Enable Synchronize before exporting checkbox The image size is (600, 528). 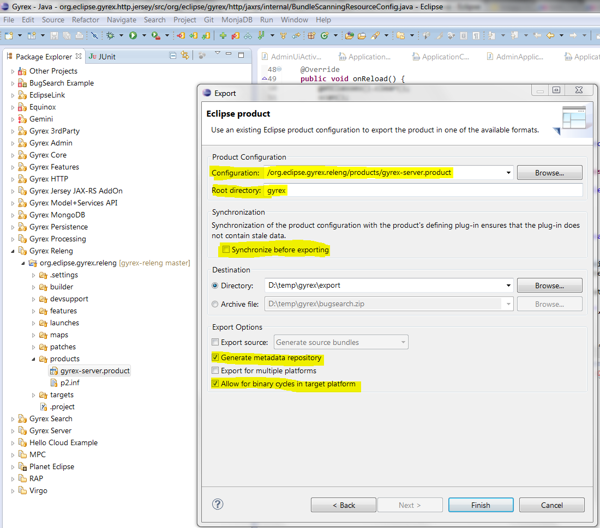click(x=226, y=250)
